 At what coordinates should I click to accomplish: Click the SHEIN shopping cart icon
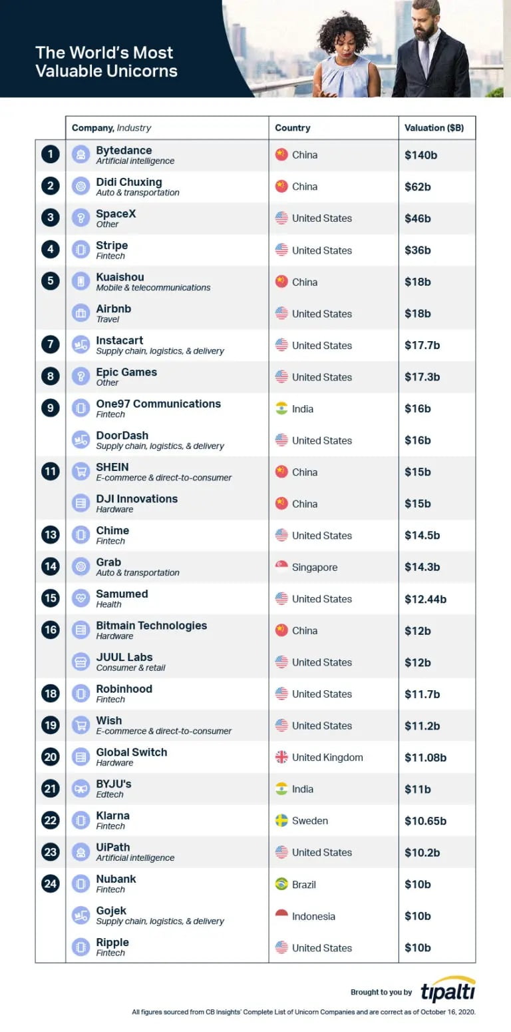[x=81, y=472]
